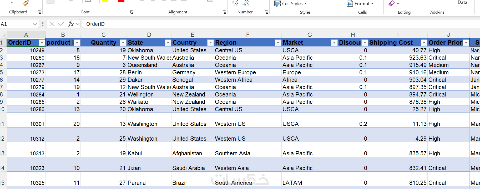Expand the Name Box dropdown arrow

[x=34, y=24]
